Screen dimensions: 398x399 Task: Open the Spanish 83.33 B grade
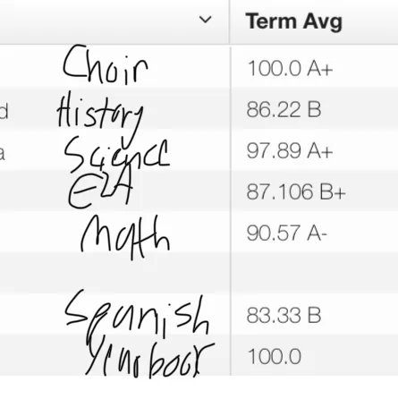pos(284,315)
